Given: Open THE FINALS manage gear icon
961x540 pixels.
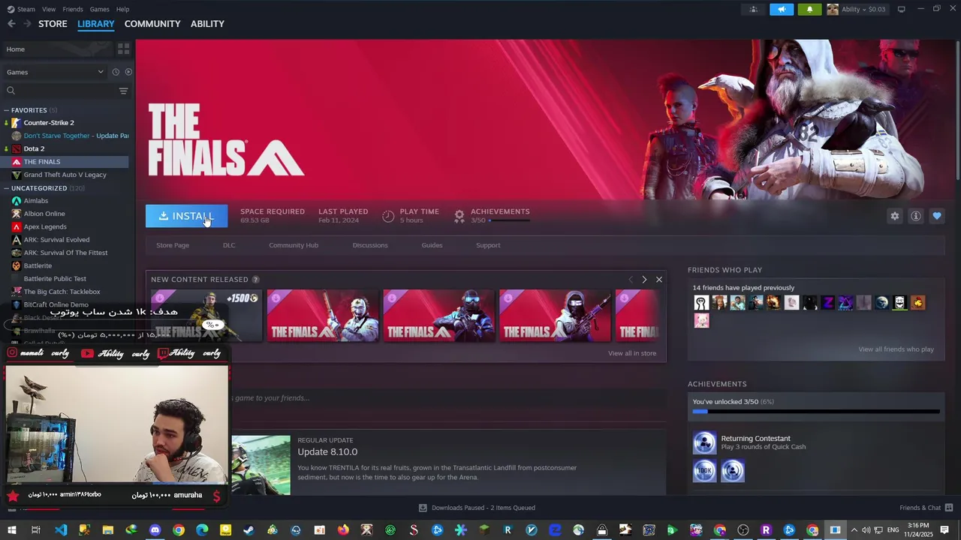Looking at the screenshot, I should (x=894, y=216).
